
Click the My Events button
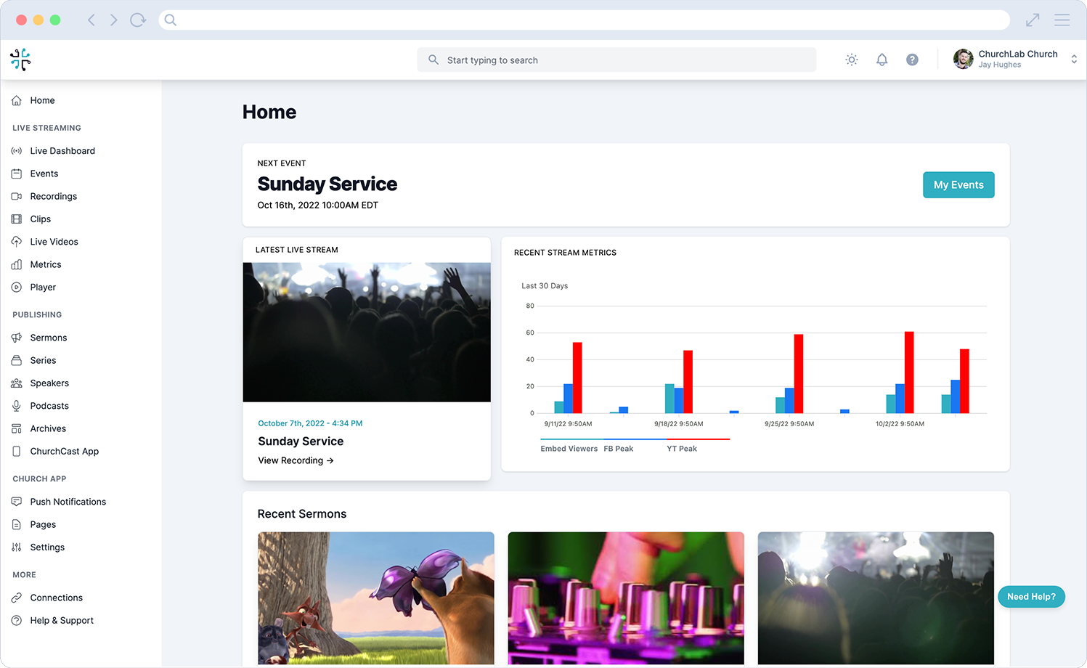pyautogui.click(x=958, y=185)
